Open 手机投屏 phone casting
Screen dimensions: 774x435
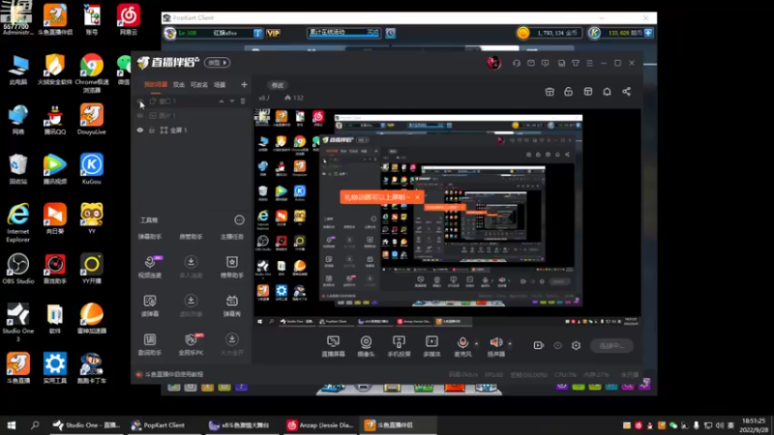coord(399,346)
